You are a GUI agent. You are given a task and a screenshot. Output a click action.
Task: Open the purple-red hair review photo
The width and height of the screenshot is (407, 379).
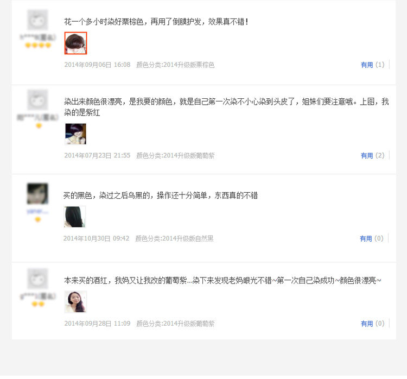pyautogui.click(x=75, y=134)
